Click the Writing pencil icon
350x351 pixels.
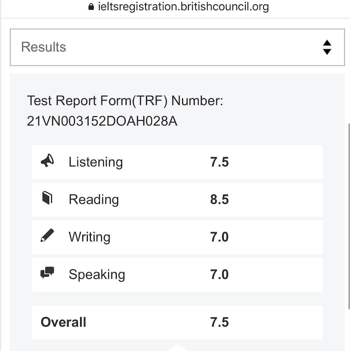(47, 235)
